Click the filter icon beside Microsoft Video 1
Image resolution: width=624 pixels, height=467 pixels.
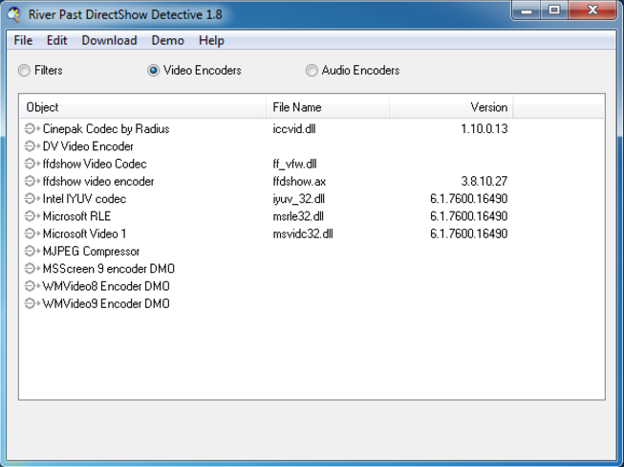pos(32,233)
